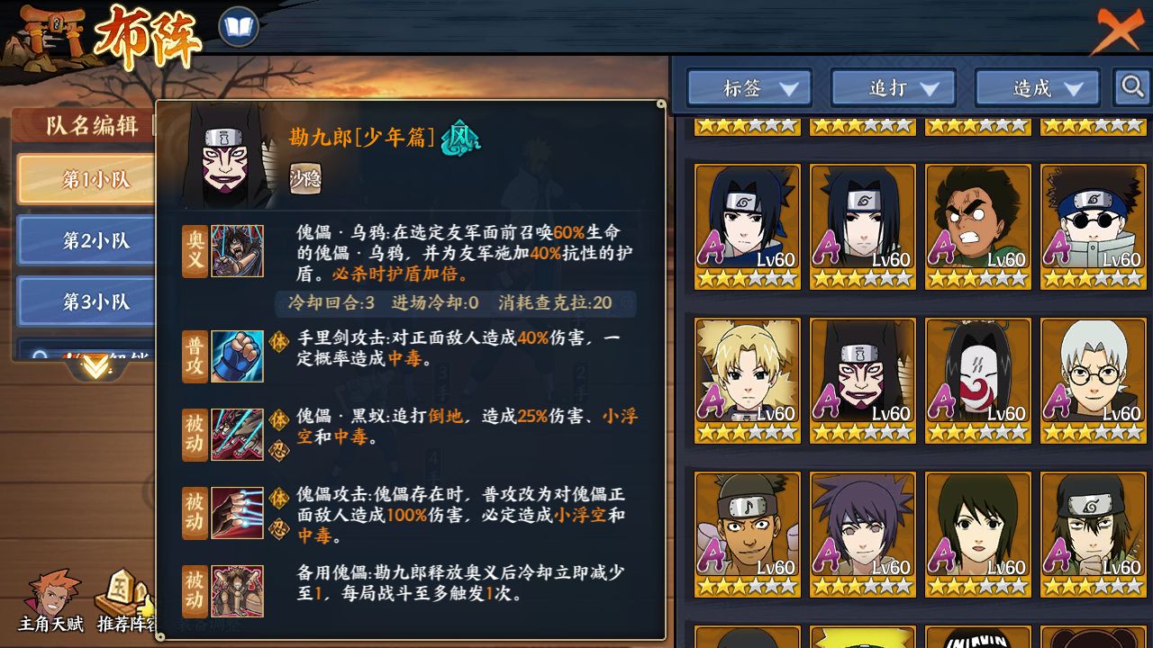Tap the 傀儡攻击 puppet-strings skill icon

(237, 513)
